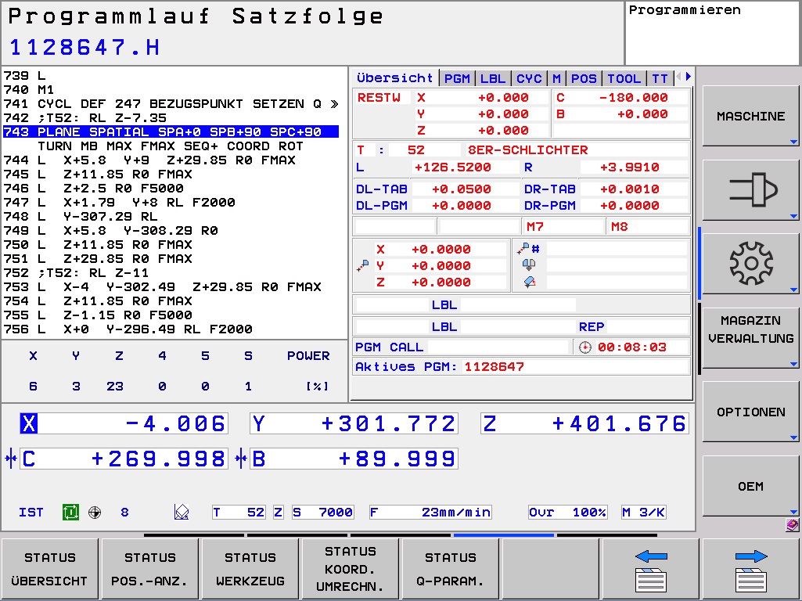
Task: Click the M8 coolant indicator
Action: pos(619,226)
